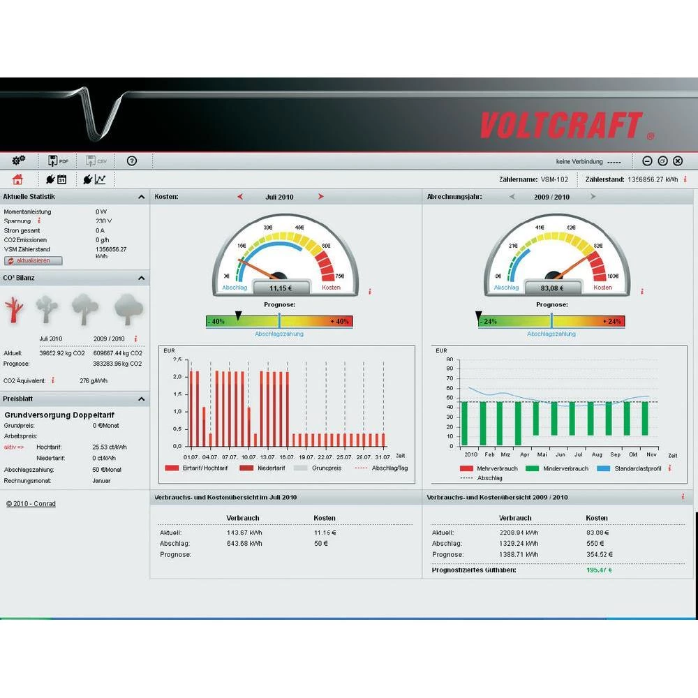Viewport: 698px width, 698px height.
Task: Export report as PDF
Action: (58, 161)
